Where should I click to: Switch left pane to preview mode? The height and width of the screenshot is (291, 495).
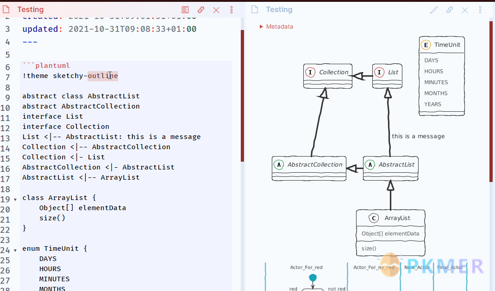tap(185, 10)
